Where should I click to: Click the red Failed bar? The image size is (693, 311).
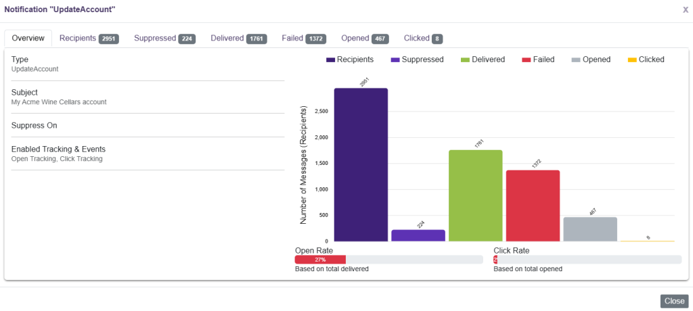(533, 206)
